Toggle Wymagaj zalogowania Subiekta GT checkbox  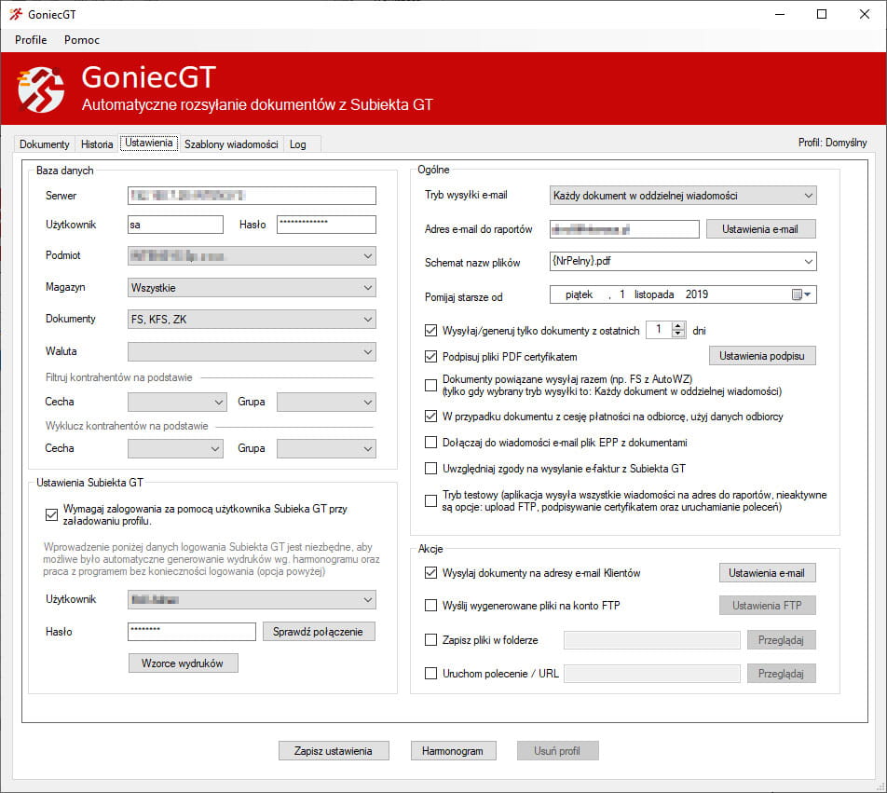(51, 514)
